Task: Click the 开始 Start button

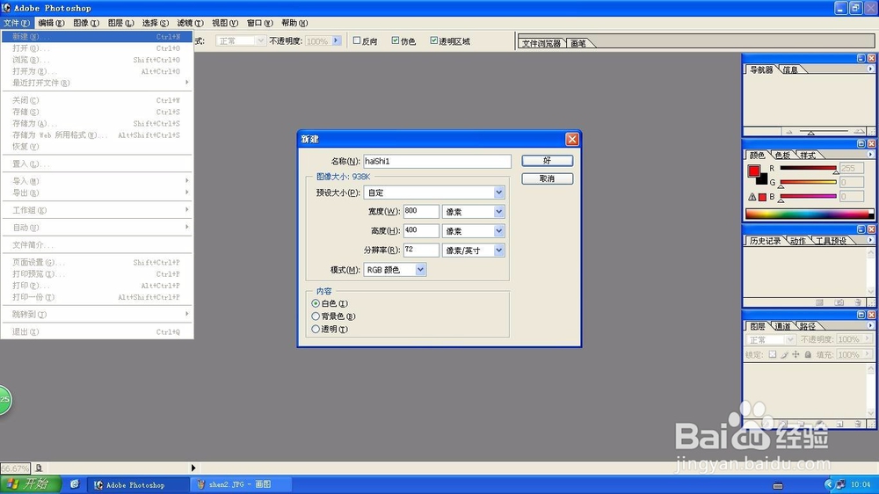Action: pyautogui.click(x=30, y=484)
